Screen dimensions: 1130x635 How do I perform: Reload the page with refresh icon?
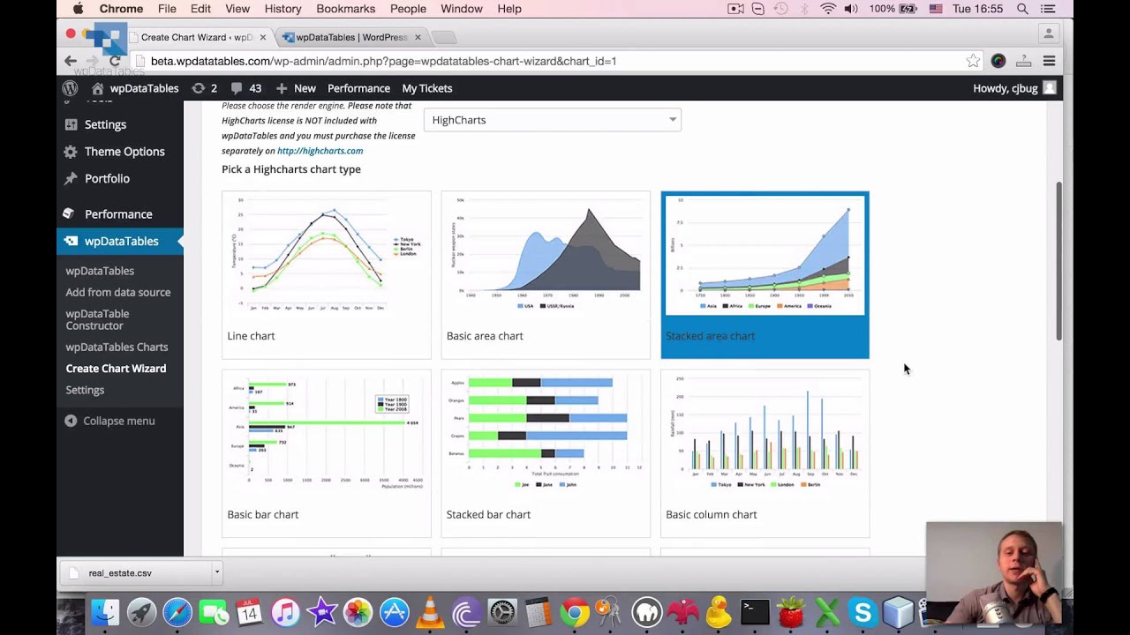point(115,61)
